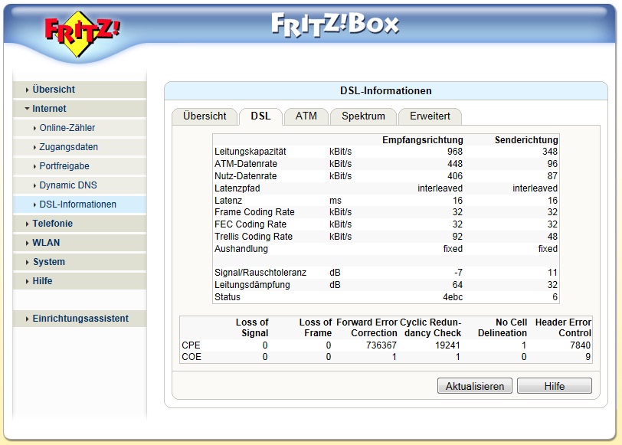
Task: Launch the Einrichtungsassistent
Action: 80,319
